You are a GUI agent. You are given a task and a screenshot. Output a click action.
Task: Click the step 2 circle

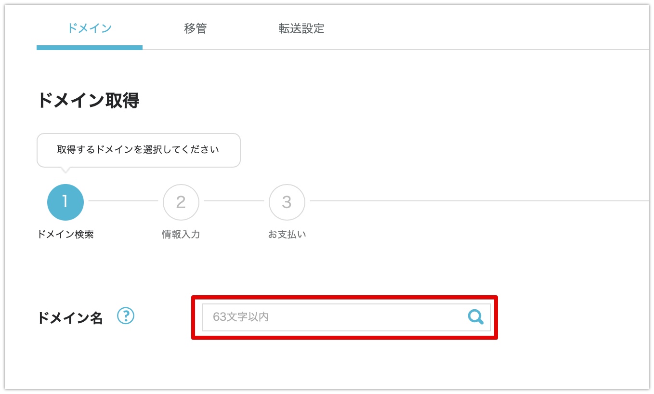point(181,202)
